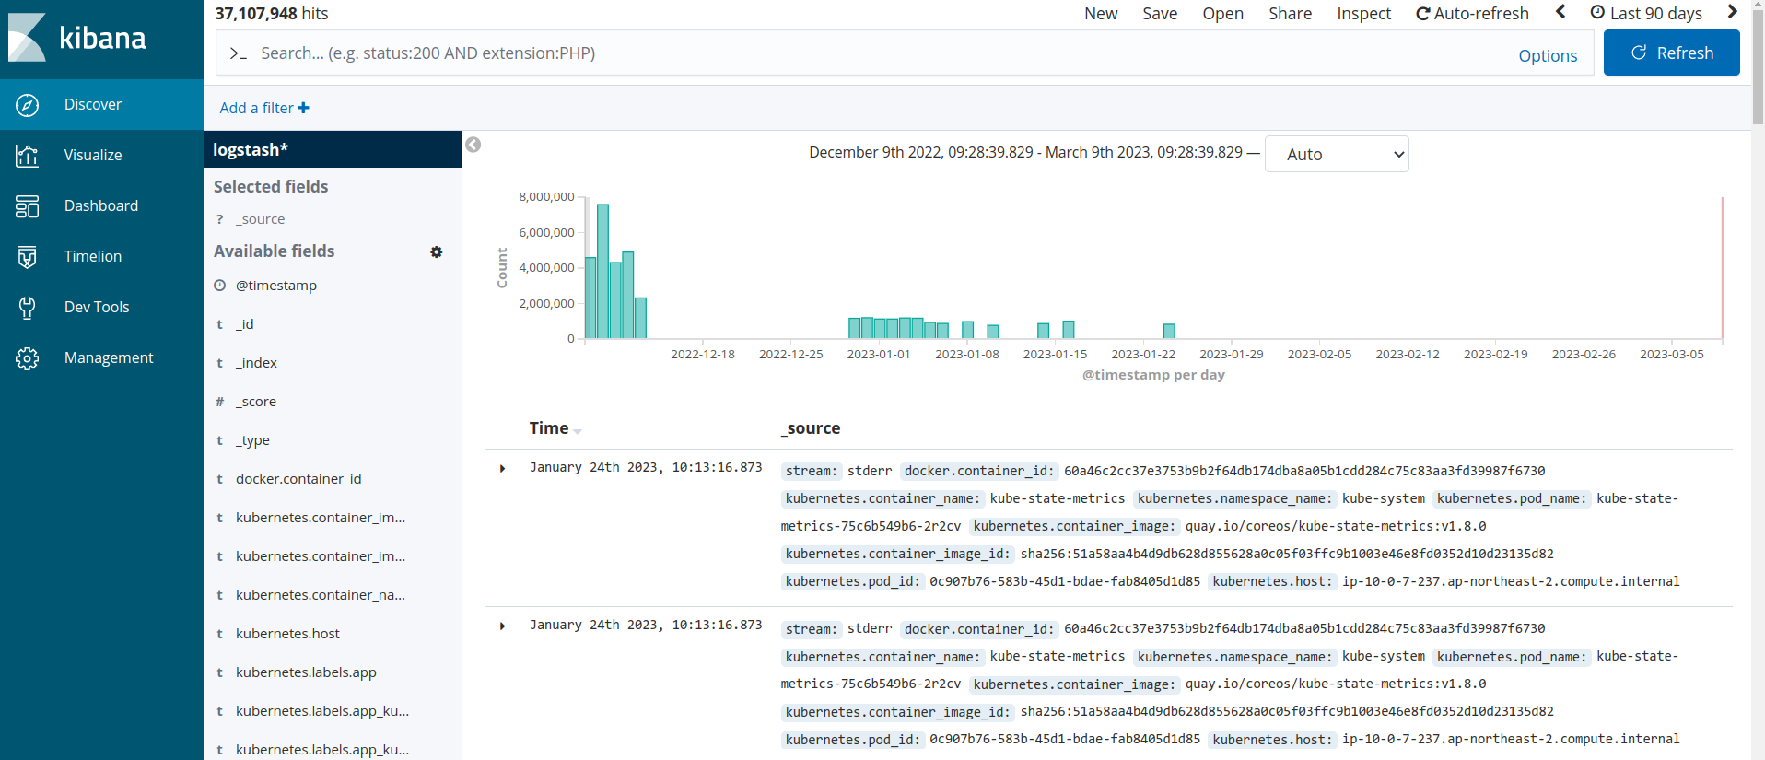The width and height of the screenshot is (1765, 760).
Task: Click the 2023-01-01 axis label
Action: [x=878, y=355]
